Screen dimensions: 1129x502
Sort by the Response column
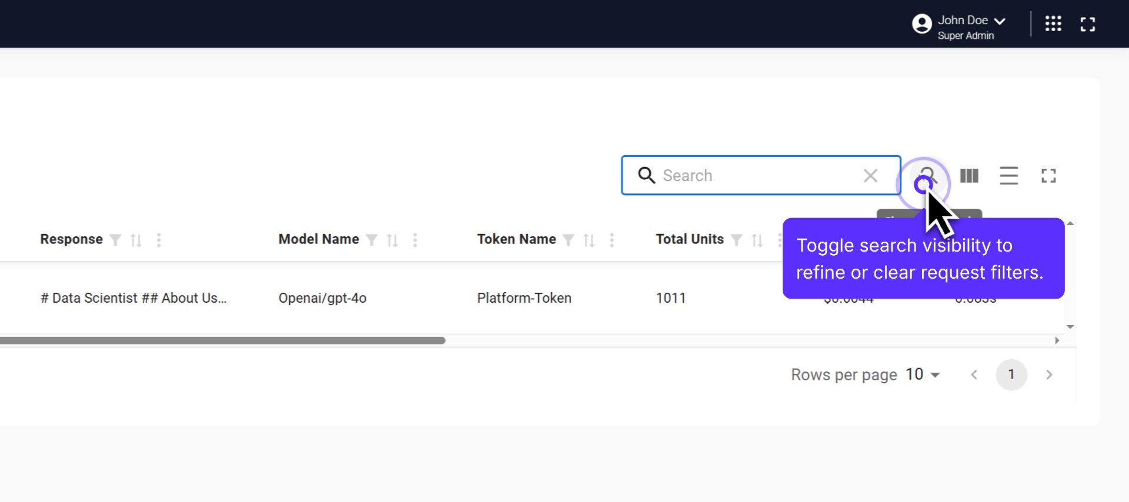click(x=136, y=240)
